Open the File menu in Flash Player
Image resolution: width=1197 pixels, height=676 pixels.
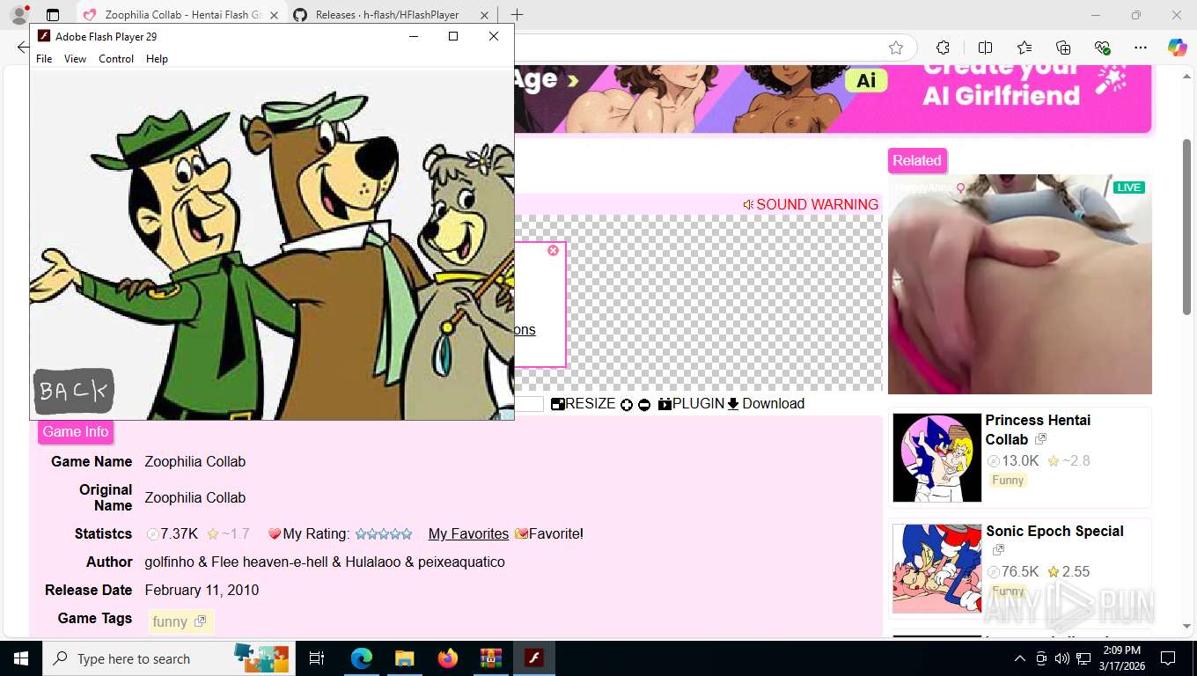click(x=44, y=59)
